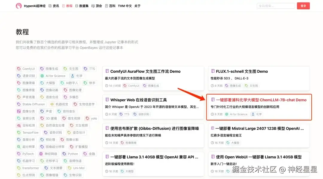Click notebook icon on Mistral Large card
323x179 pixels.
[213, 128]
